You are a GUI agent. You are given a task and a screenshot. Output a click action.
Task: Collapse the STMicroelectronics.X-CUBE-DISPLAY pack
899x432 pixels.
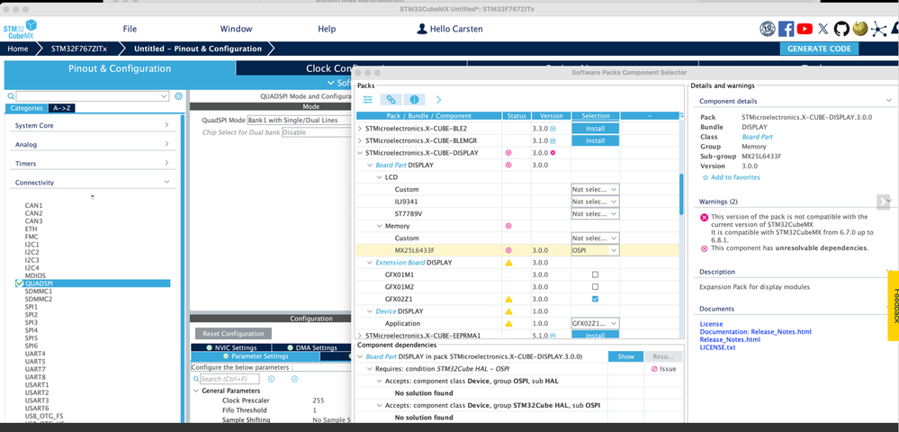pyautogui.click(x=360, y=153)
